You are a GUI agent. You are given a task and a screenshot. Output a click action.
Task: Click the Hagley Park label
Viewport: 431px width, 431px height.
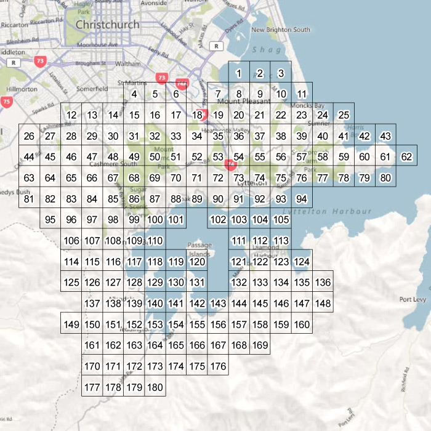click(84, 8)
